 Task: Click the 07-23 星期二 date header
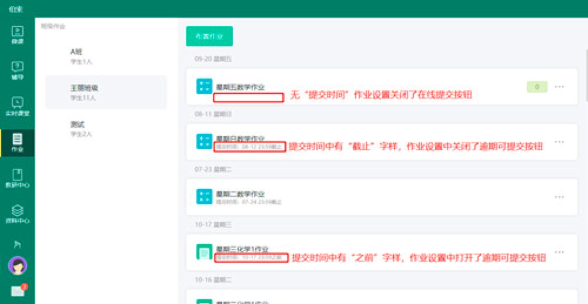[x=213, y=169]
